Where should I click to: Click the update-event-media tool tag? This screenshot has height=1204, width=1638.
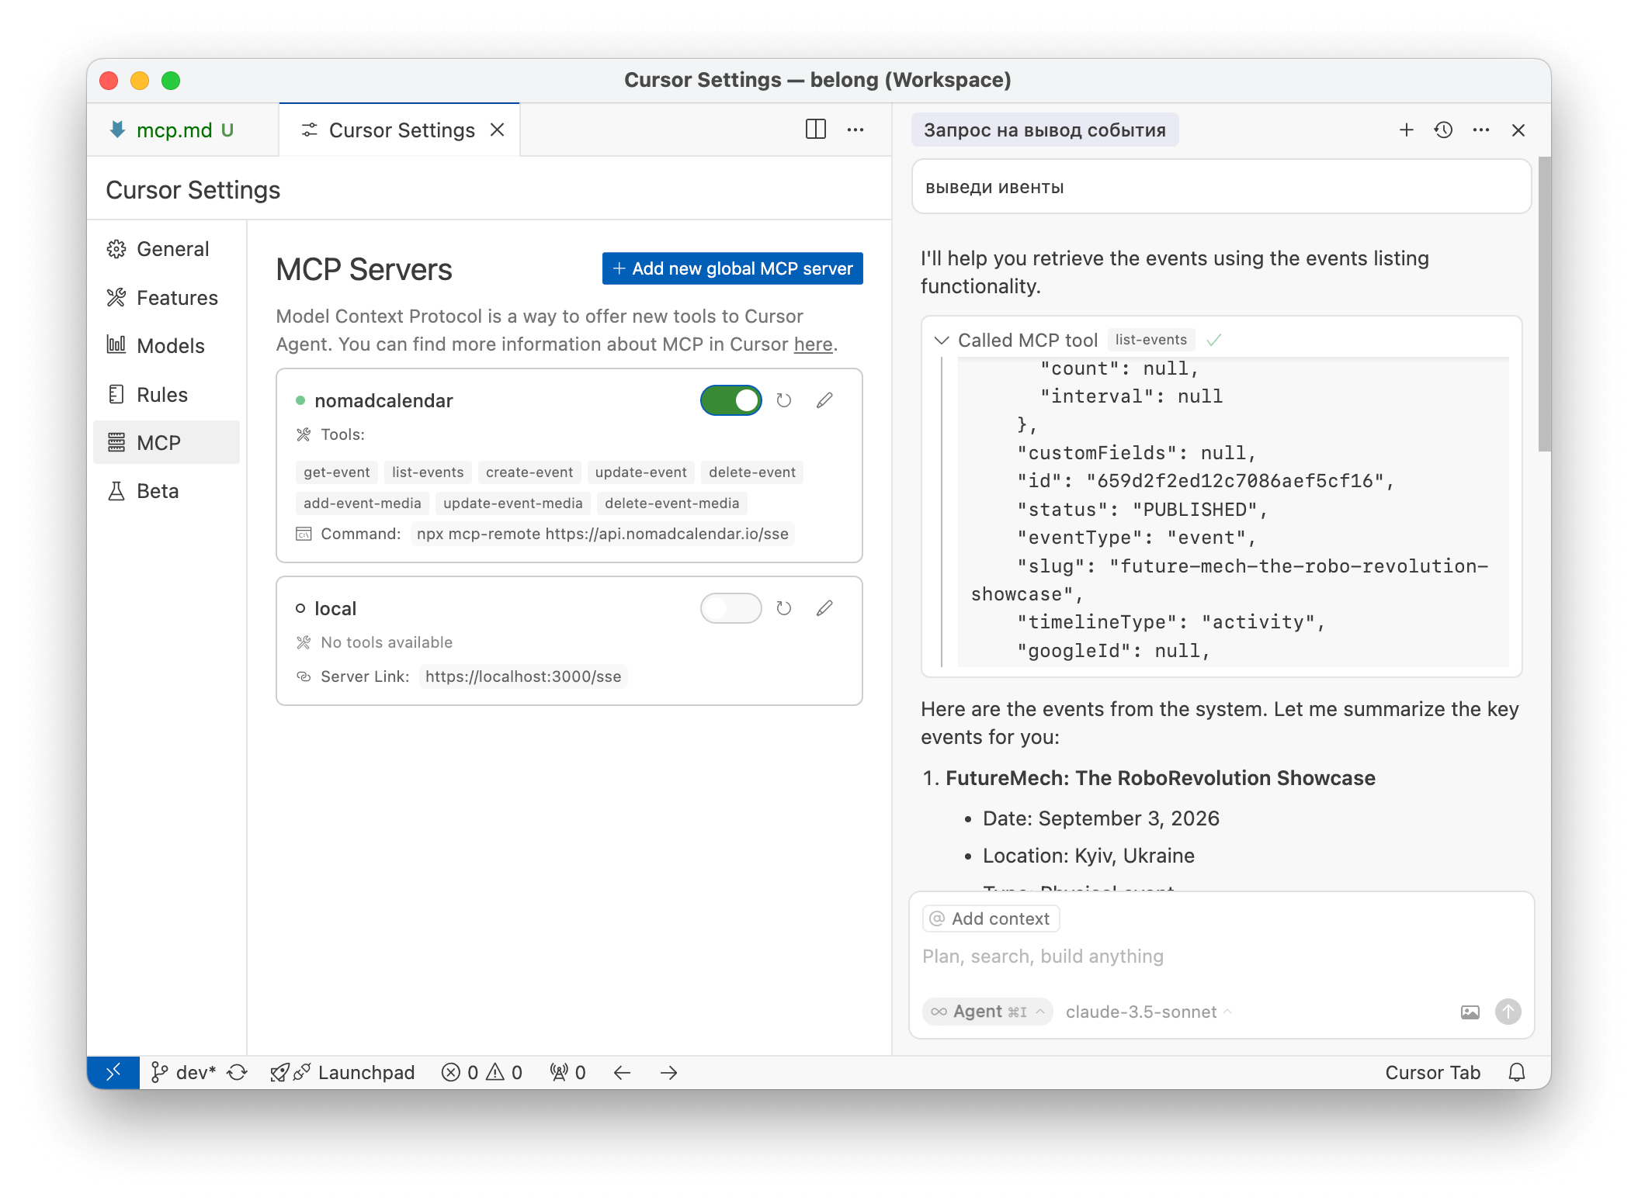click(x=512, y=503)
